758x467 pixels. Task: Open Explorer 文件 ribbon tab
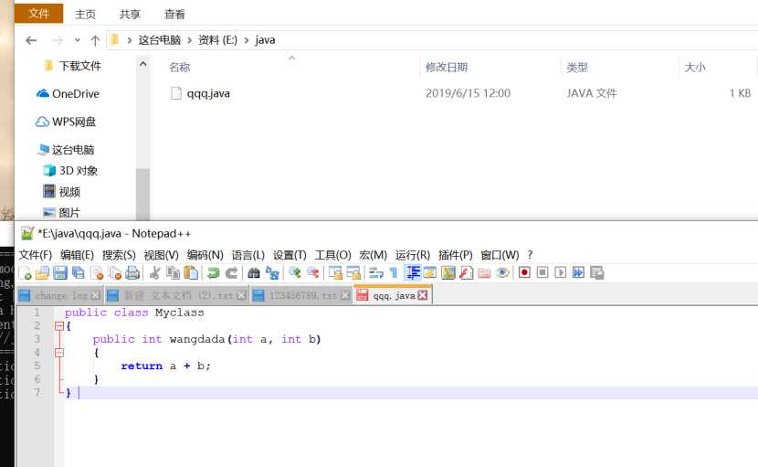(38, 14)
